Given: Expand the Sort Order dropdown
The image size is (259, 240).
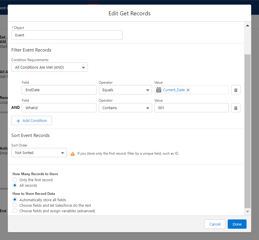Looking at the screenshot, I should 39,153.
